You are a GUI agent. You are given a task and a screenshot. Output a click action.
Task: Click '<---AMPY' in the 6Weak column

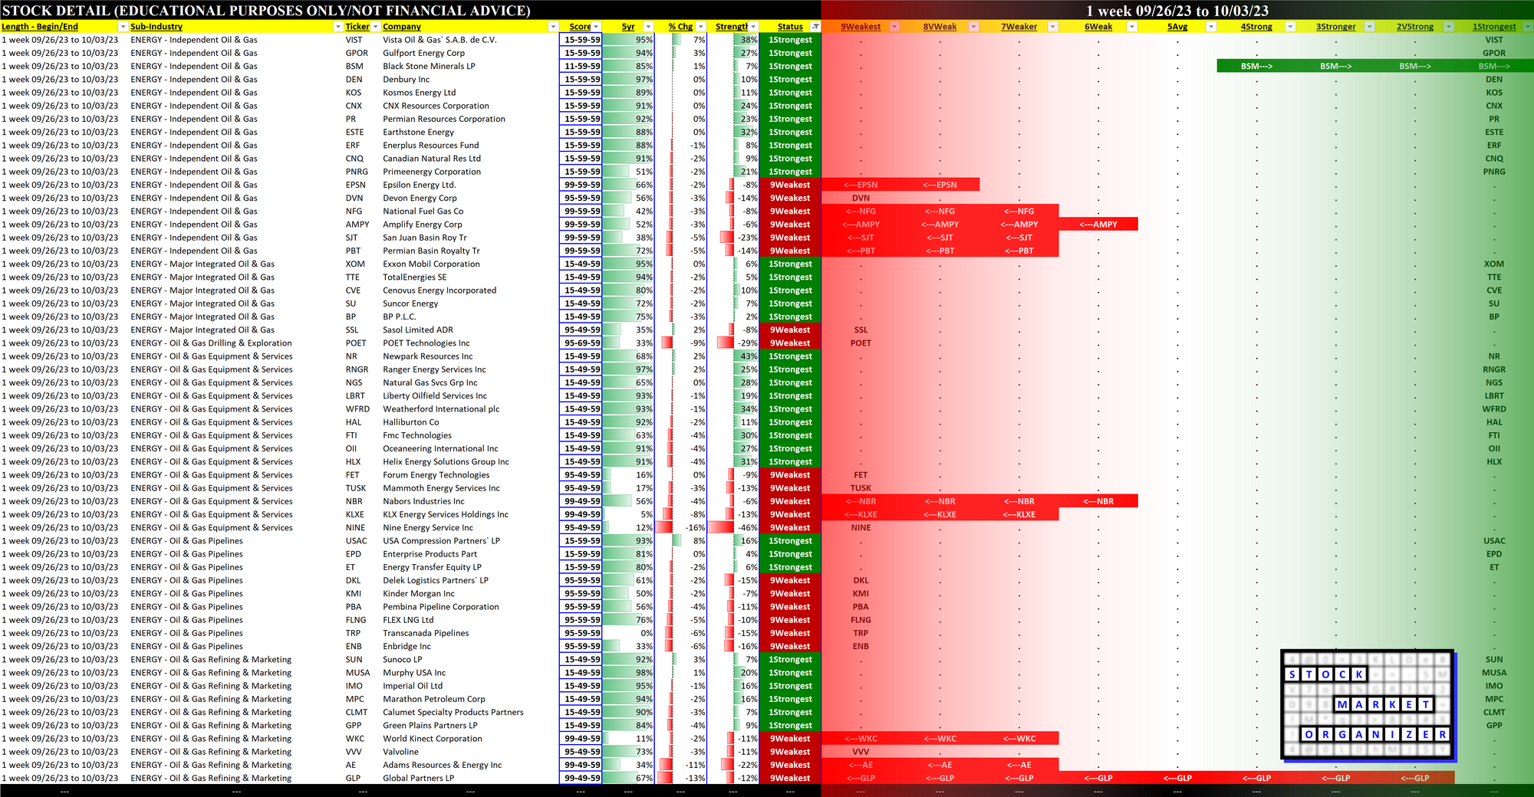coord(1098,225)
